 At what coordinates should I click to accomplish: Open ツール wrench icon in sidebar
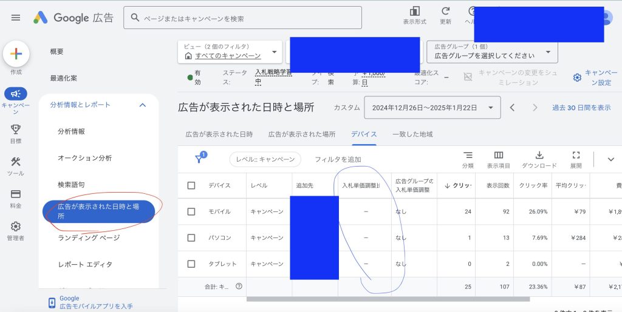(16, 162)
